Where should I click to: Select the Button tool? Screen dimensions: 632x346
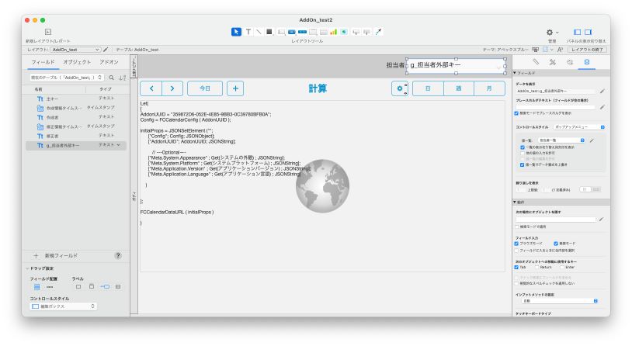pos(292,32)
